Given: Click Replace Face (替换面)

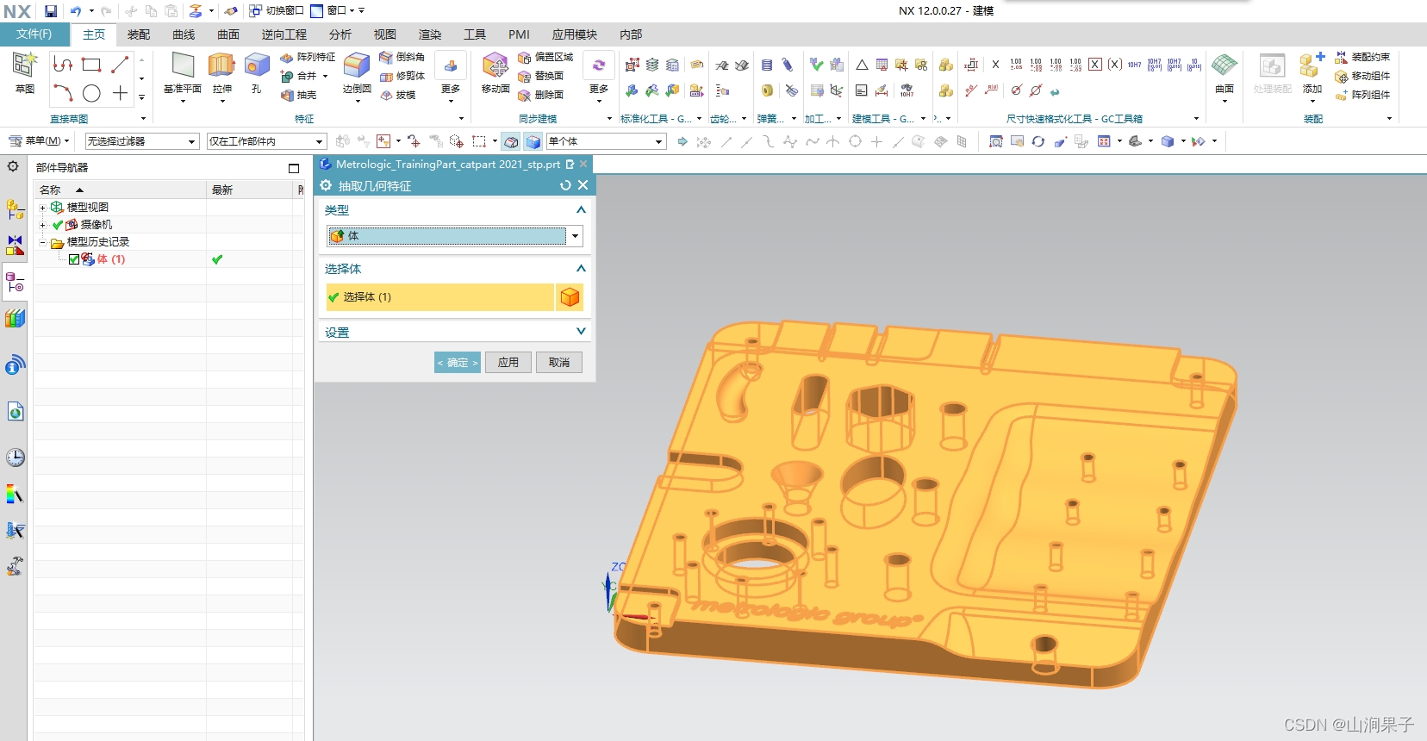Looking at the screenshot, I should [540, 76].
